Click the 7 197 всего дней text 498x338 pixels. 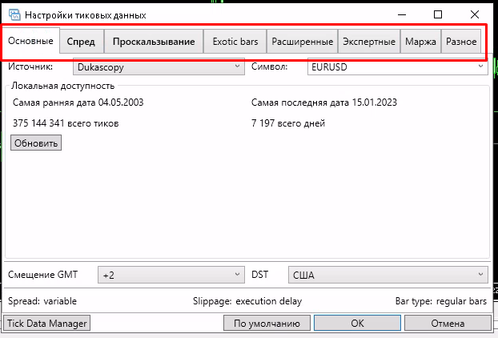(288, 123)
